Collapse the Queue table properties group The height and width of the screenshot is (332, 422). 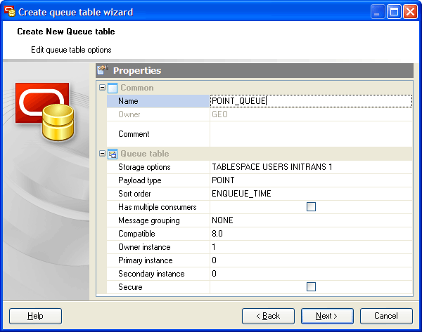click(x=103, y=154)
